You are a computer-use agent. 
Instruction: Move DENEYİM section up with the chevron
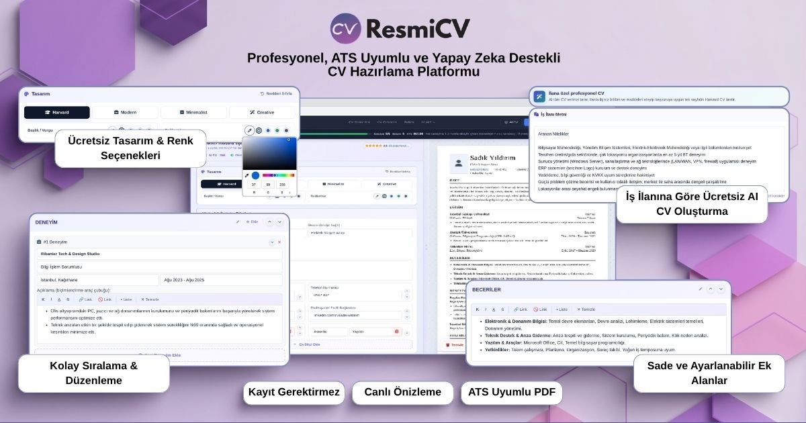(269, 222)
